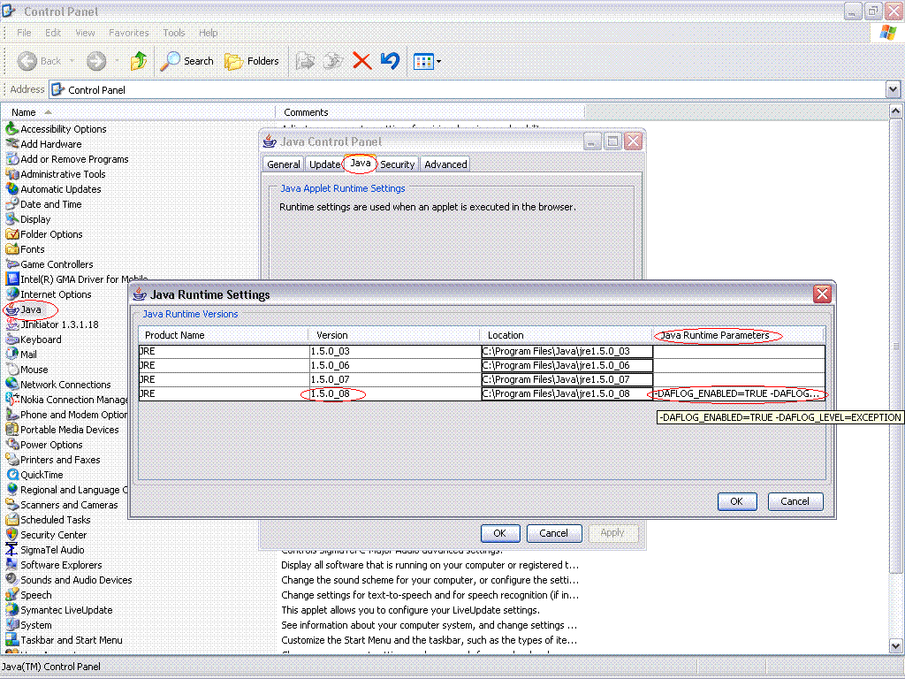The image size is (905, 679).
Task: Click Java Runtime Parameters column header
Action: pos(738,335)
